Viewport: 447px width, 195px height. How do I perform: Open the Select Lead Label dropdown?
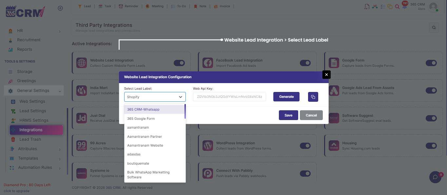click(155, 97)
